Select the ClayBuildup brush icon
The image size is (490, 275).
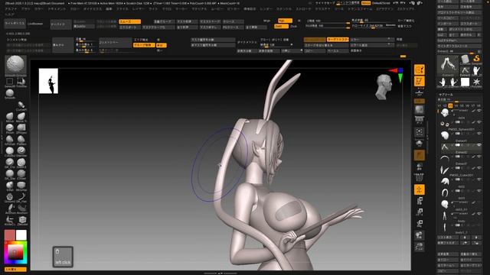pyautogui.click(x=10, y=150)
